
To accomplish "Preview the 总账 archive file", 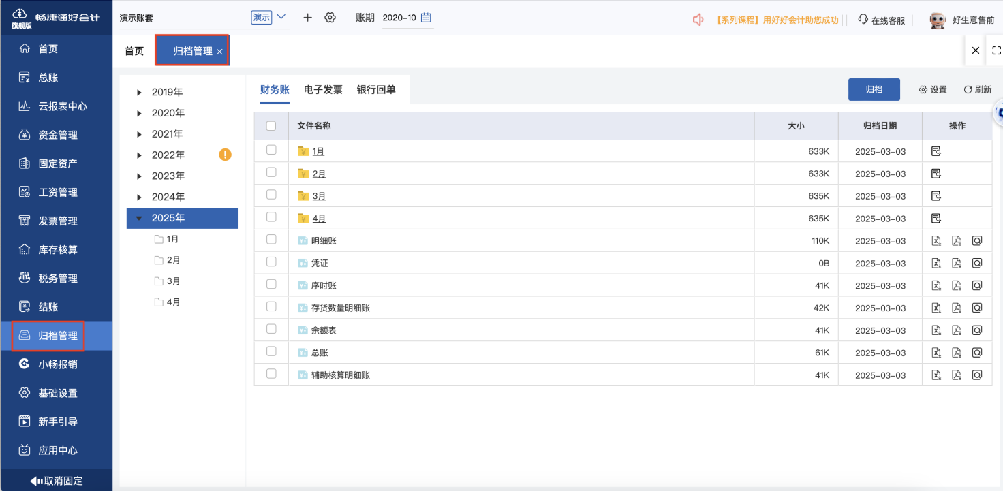I will click(977, 352).
